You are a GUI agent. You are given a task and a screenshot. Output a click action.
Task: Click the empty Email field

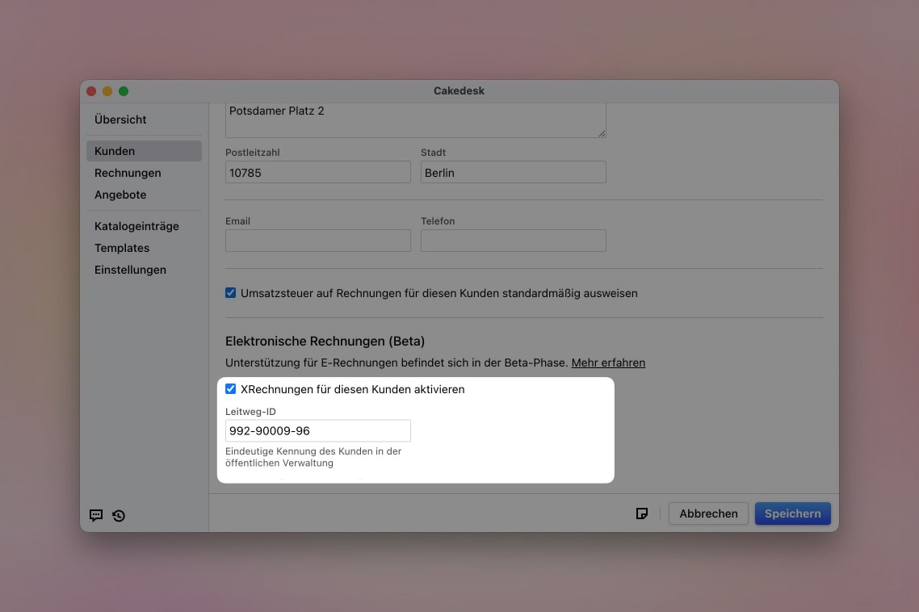click(x=317, y=241)
